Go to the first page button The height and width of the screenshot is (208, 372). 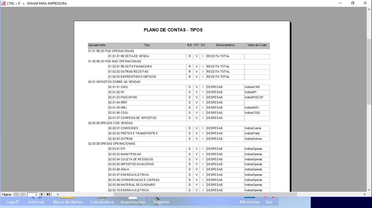(x=16, y=194)
